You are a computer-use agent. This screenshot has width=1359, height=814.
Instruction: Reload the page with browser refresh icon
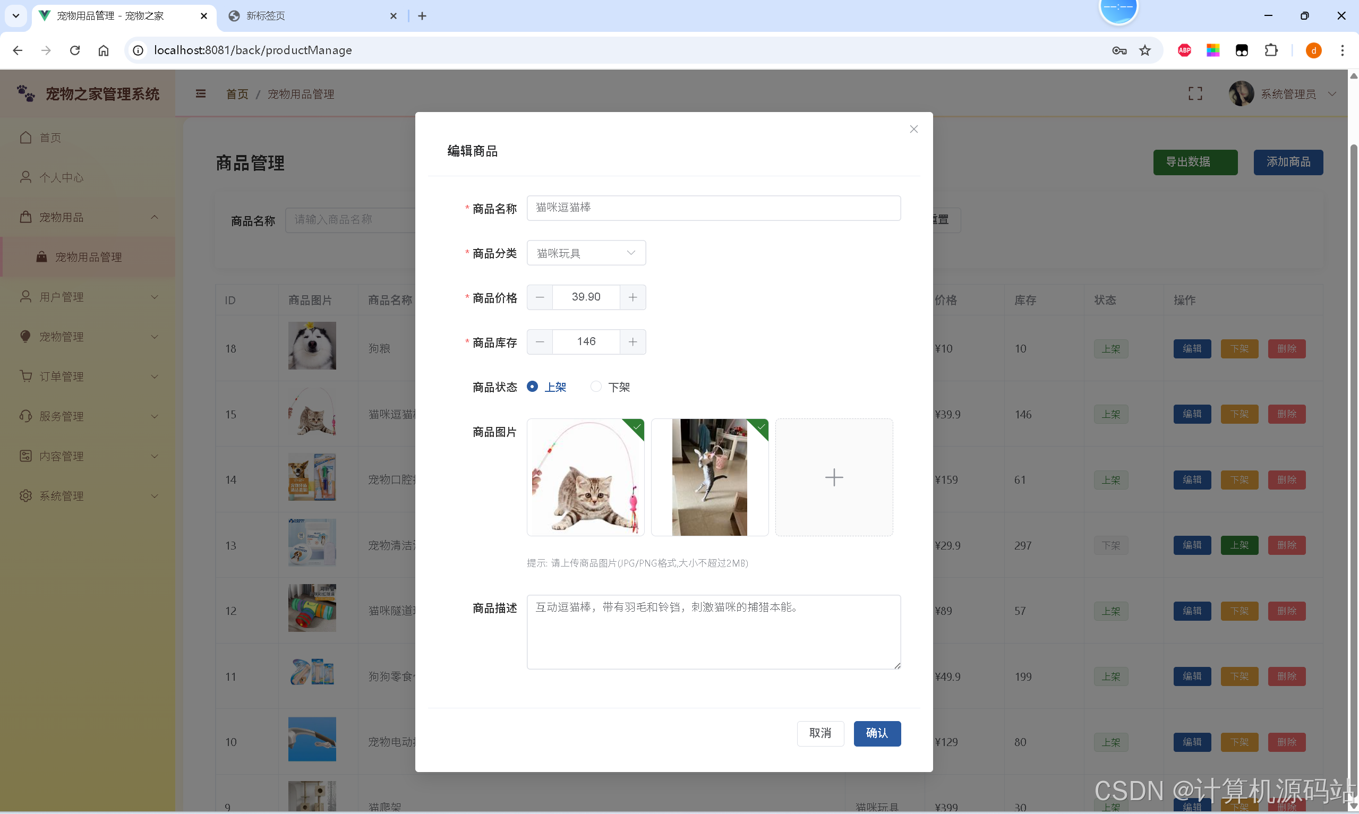(75, 50)
